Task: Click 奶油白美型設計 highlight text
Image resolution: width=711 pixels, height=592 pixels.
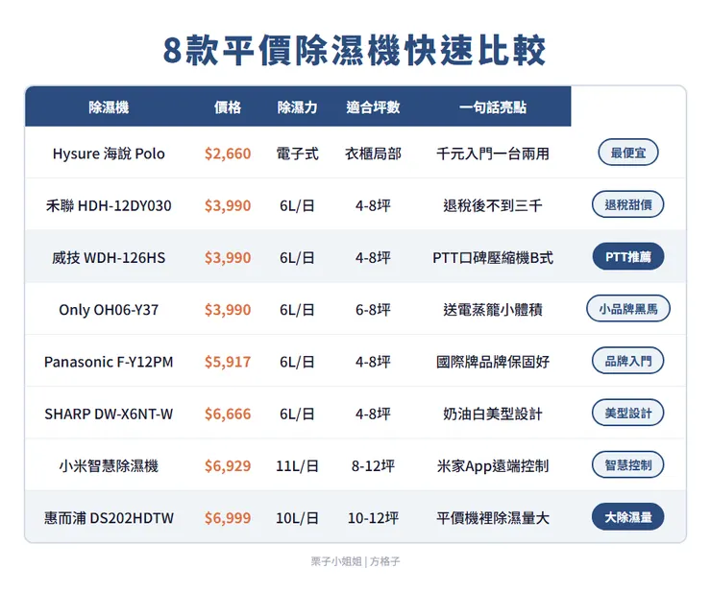Action: [493, 414]
